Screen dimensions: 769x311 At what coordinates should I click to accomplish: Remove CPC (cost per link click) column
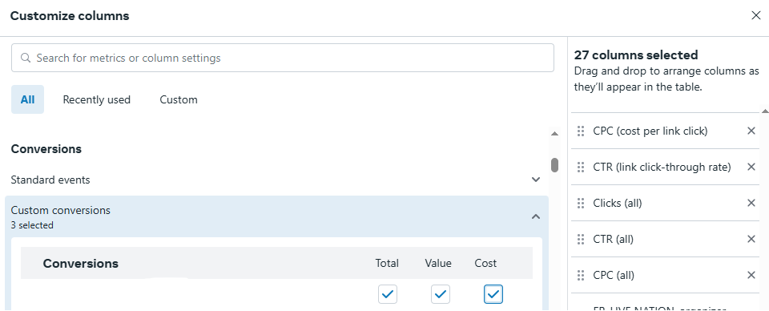coord(751,131)
